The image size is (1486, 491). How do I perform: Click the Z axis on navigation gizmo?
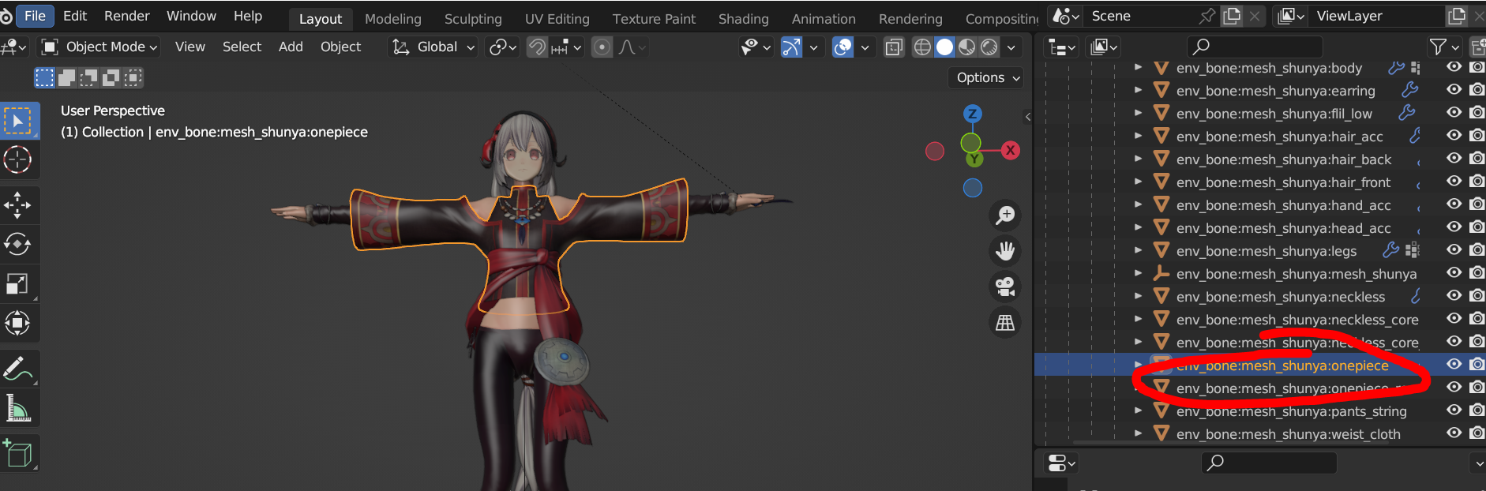[972, 114]
